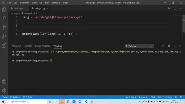
Task: Split the terminal panel
Action: click(x=164, y=46)
